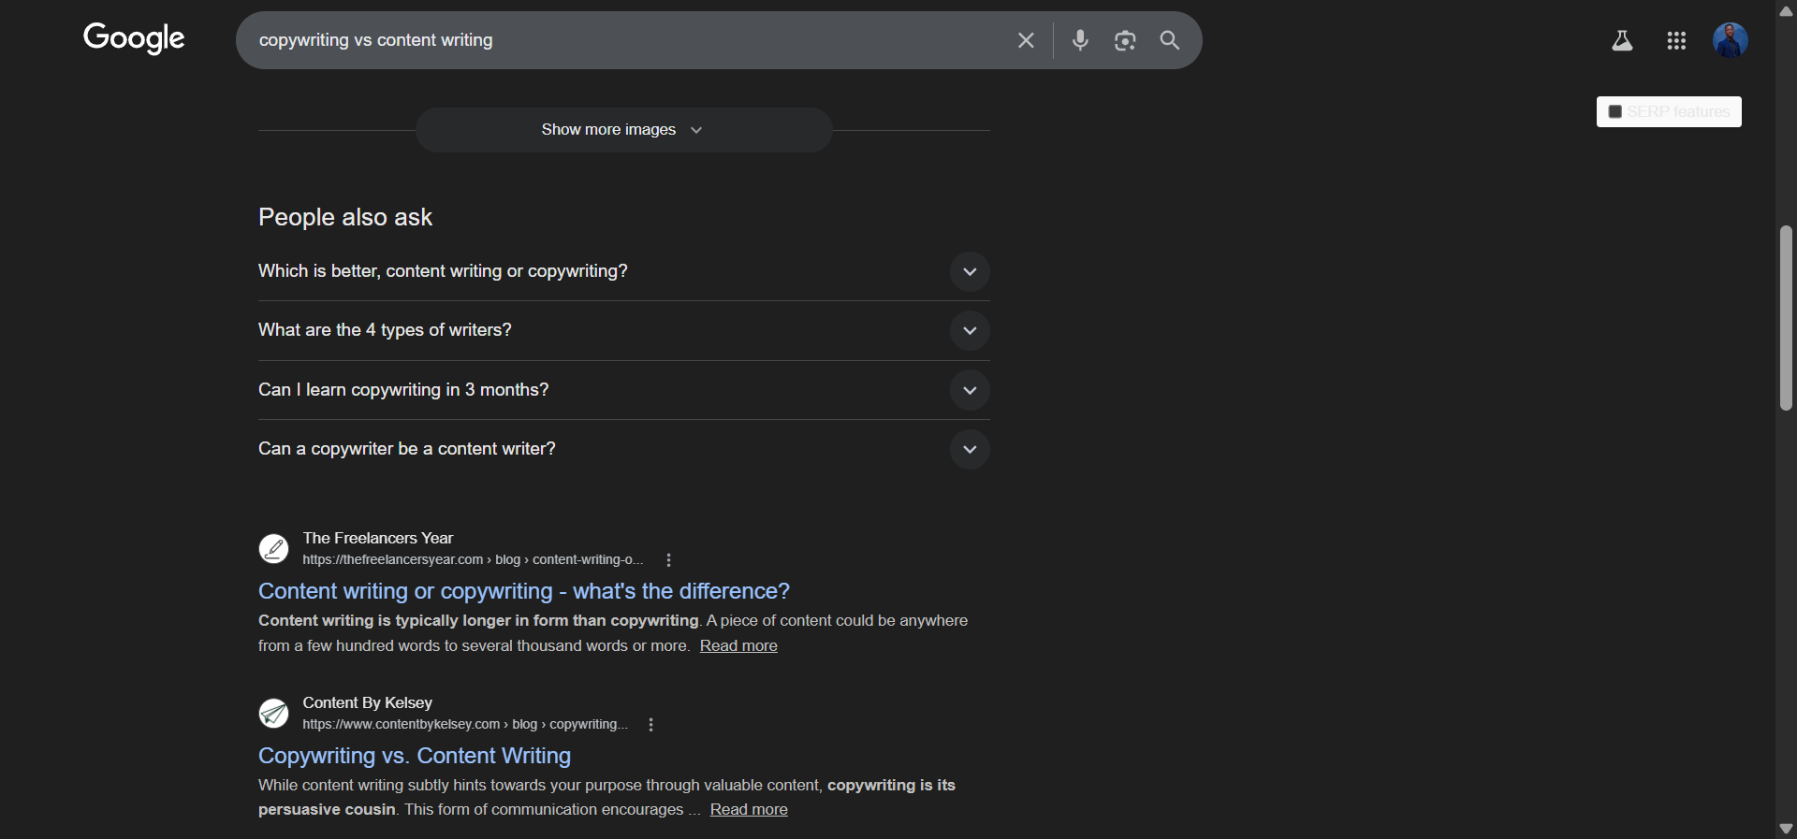
Task: Click The Freelancers Year site favicon
Action: click(273, 548)
